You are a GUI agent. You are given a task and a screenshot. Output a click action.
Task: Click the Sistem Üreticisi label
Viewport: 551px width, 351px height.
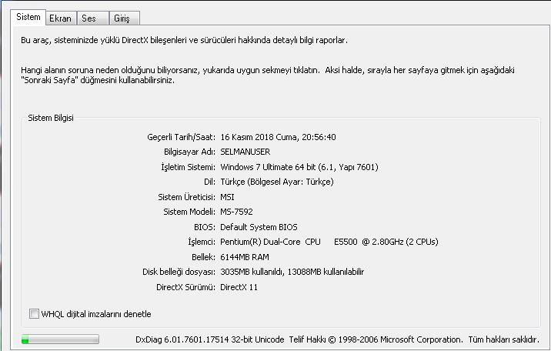(186, 197)
